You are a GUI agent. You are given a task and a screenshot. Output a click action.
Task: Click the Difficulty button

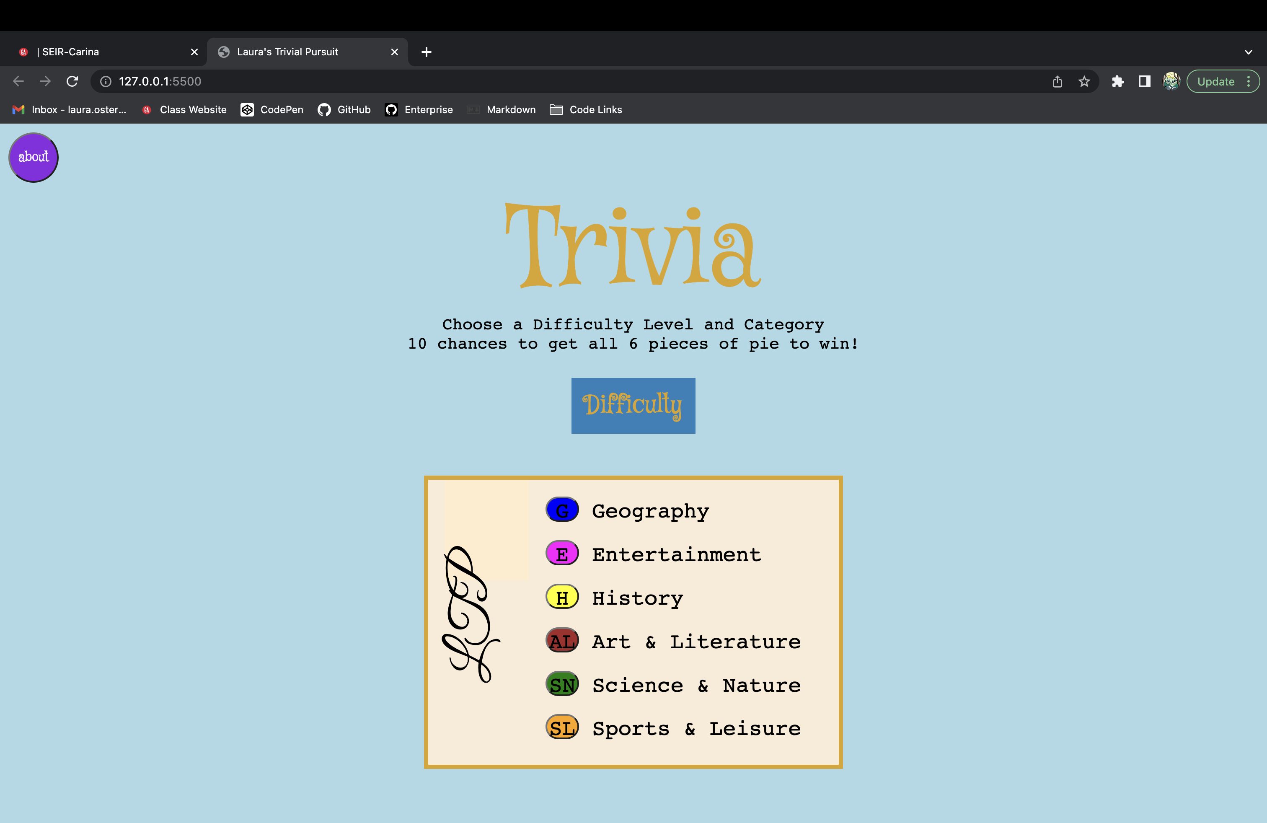[633, 406]
